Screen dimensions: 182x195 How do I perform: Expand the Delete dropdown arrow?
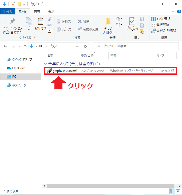(x=91, y=21)
